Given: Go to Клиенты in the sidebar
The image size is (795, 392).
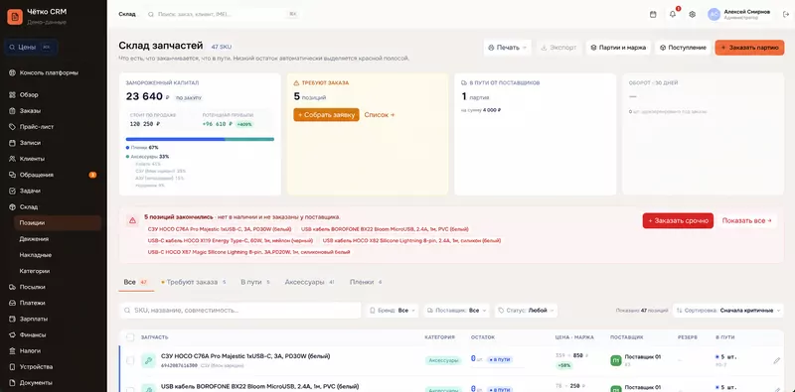Looking at the screenshot, I should [32, 159].
